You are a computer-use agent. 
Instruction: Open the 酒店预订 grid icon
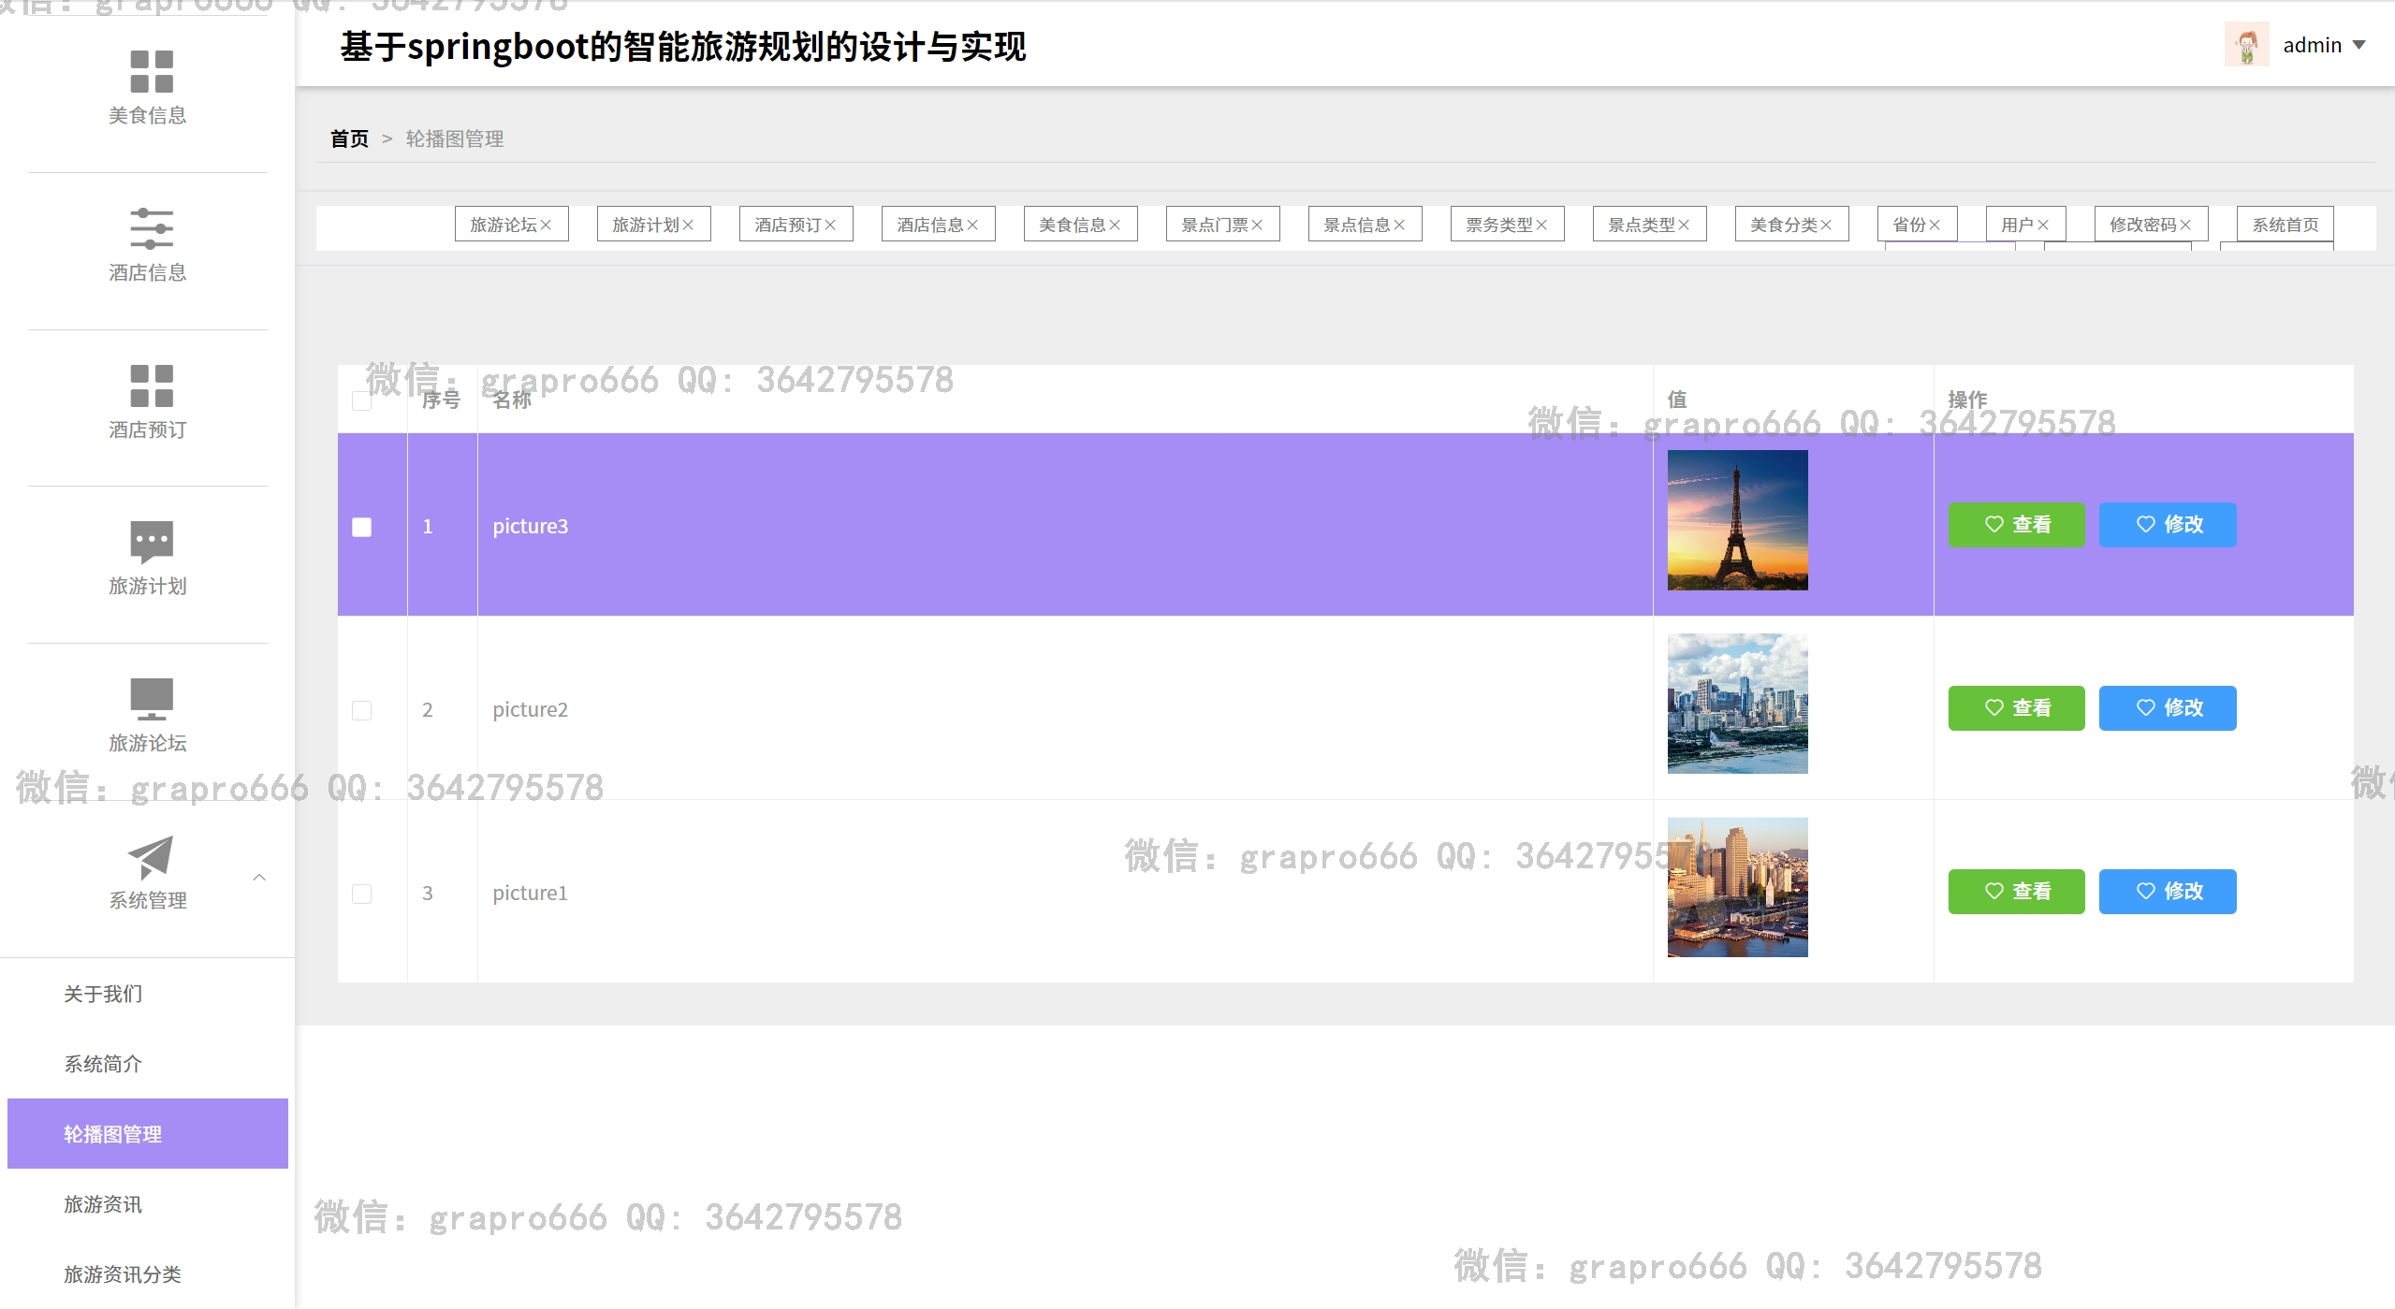(x=151, y=385)
